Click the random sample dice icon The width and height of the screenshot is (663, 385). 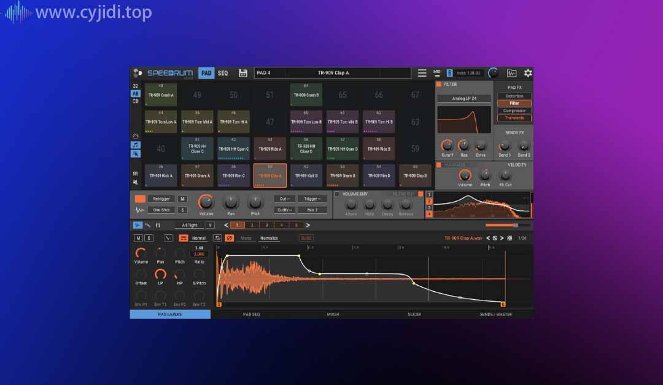510,238
